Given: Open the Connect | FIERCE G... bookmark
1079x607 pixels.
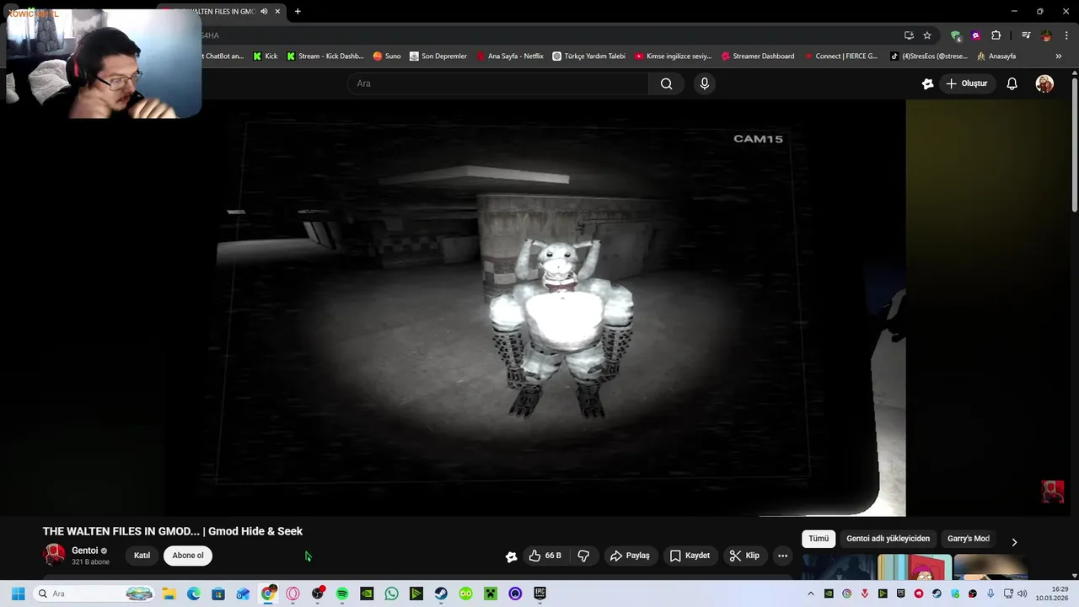Looking at the screenshot, I should 840,56.
